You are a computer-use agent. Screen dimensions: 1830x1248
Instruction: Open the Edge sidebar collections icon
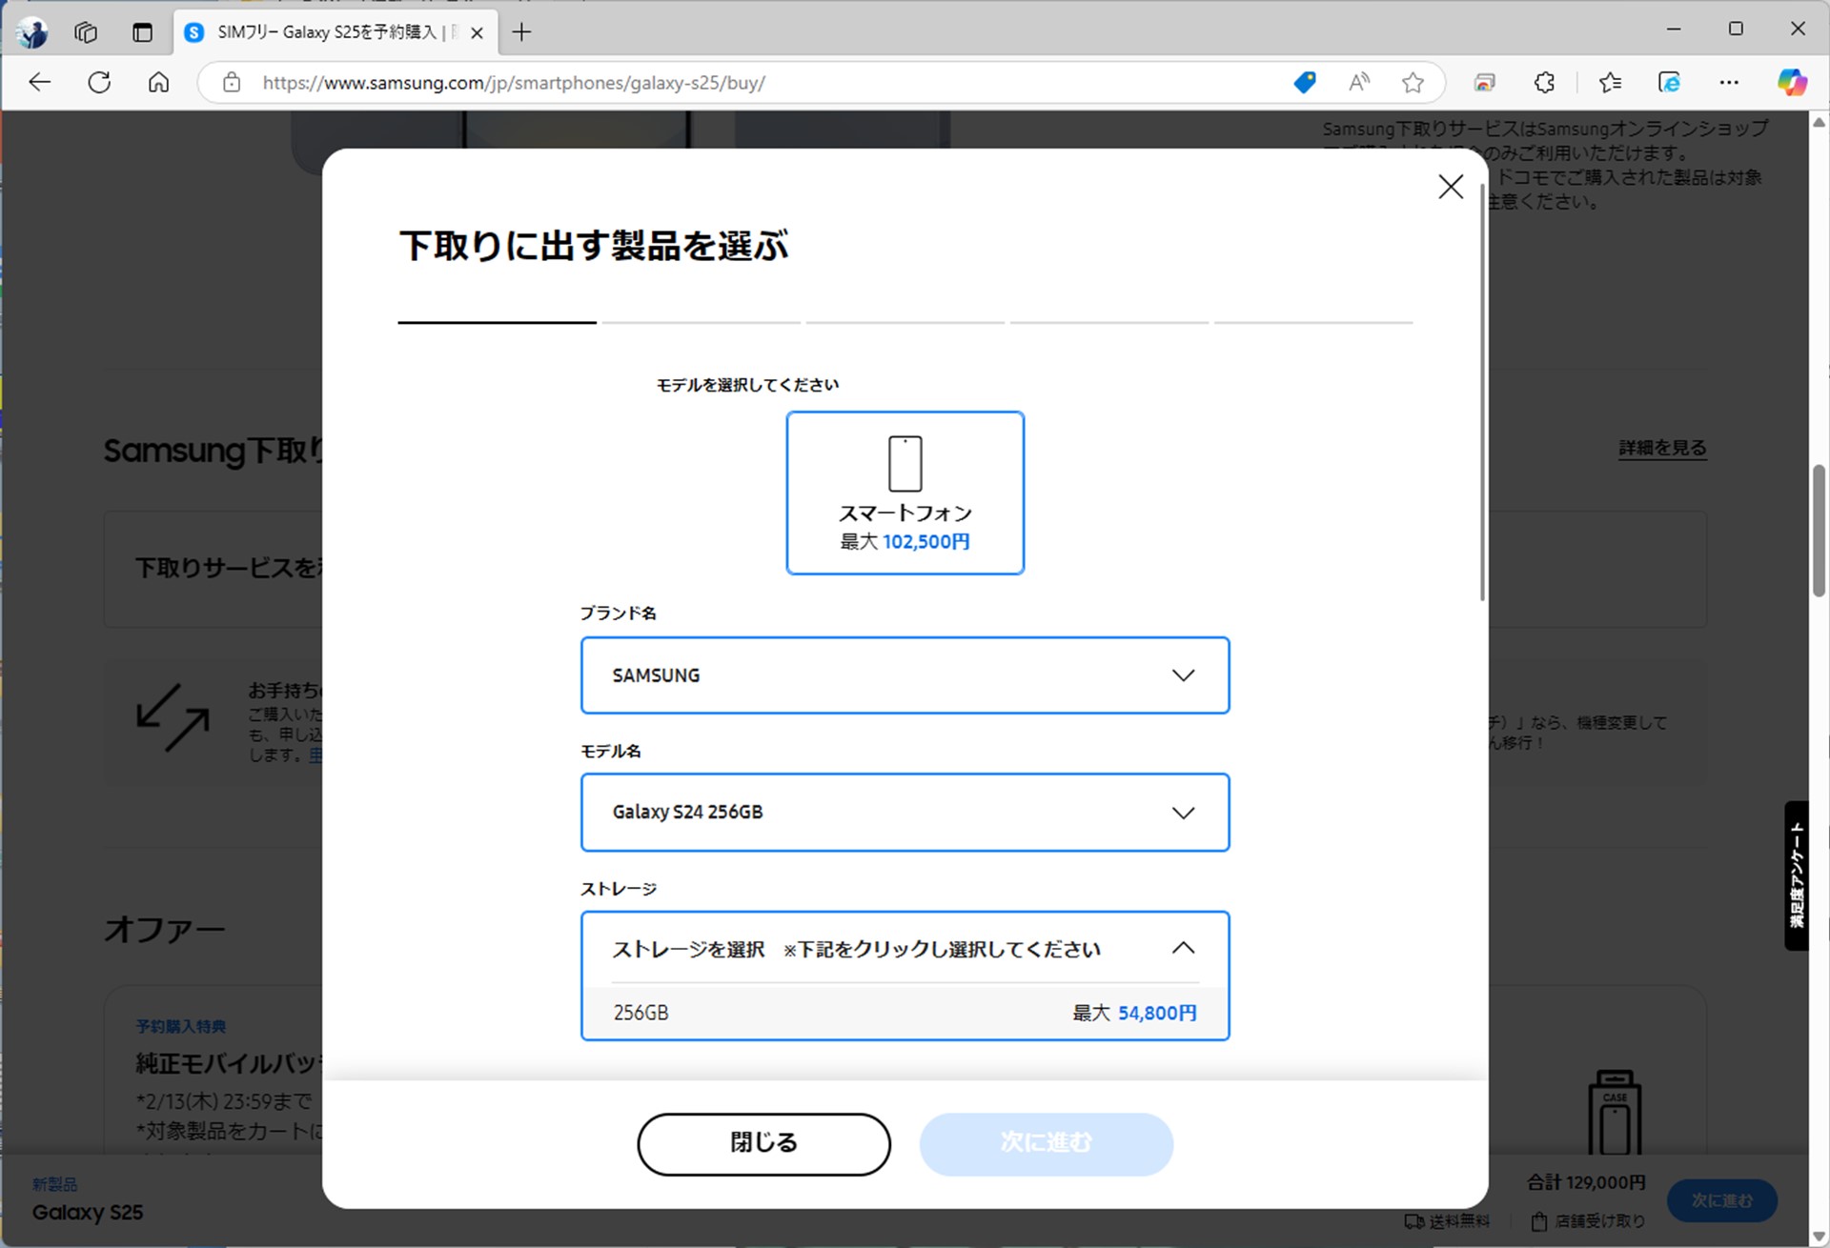click(1669, 83)
